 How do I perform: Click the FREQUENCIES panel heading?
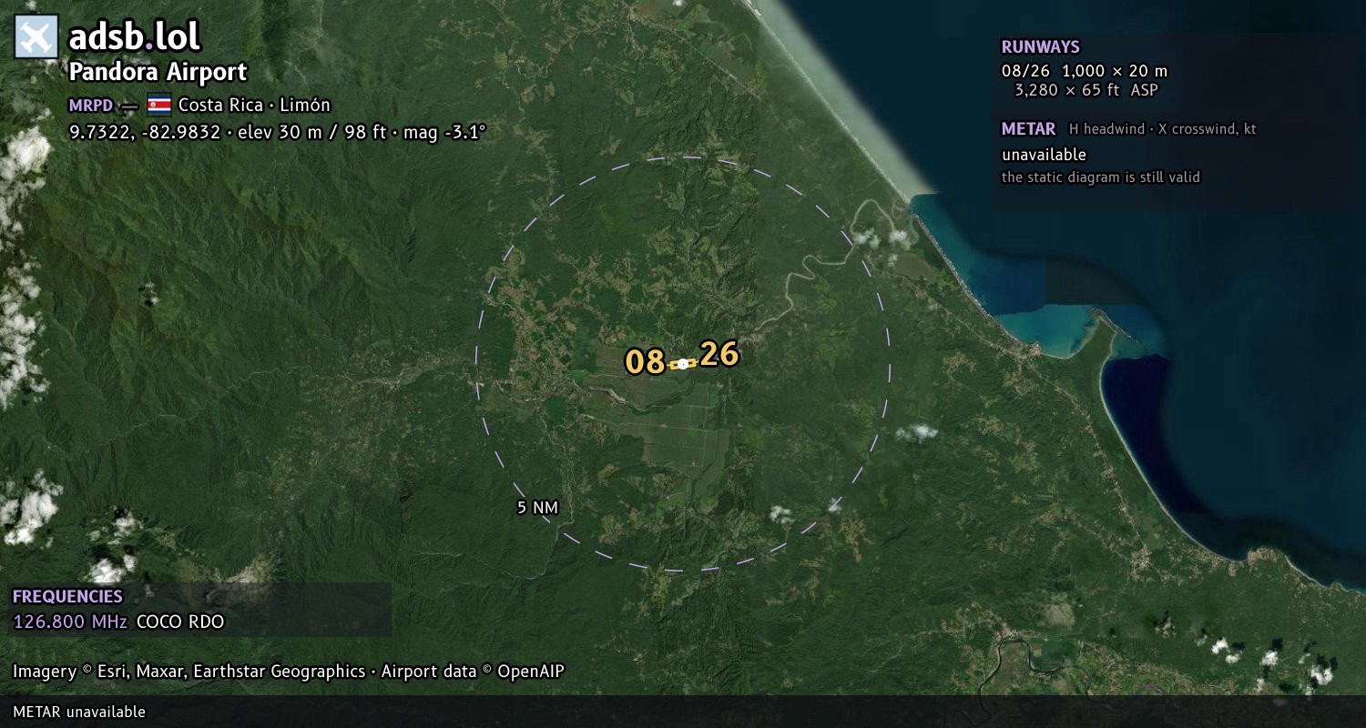coord(67,597)
